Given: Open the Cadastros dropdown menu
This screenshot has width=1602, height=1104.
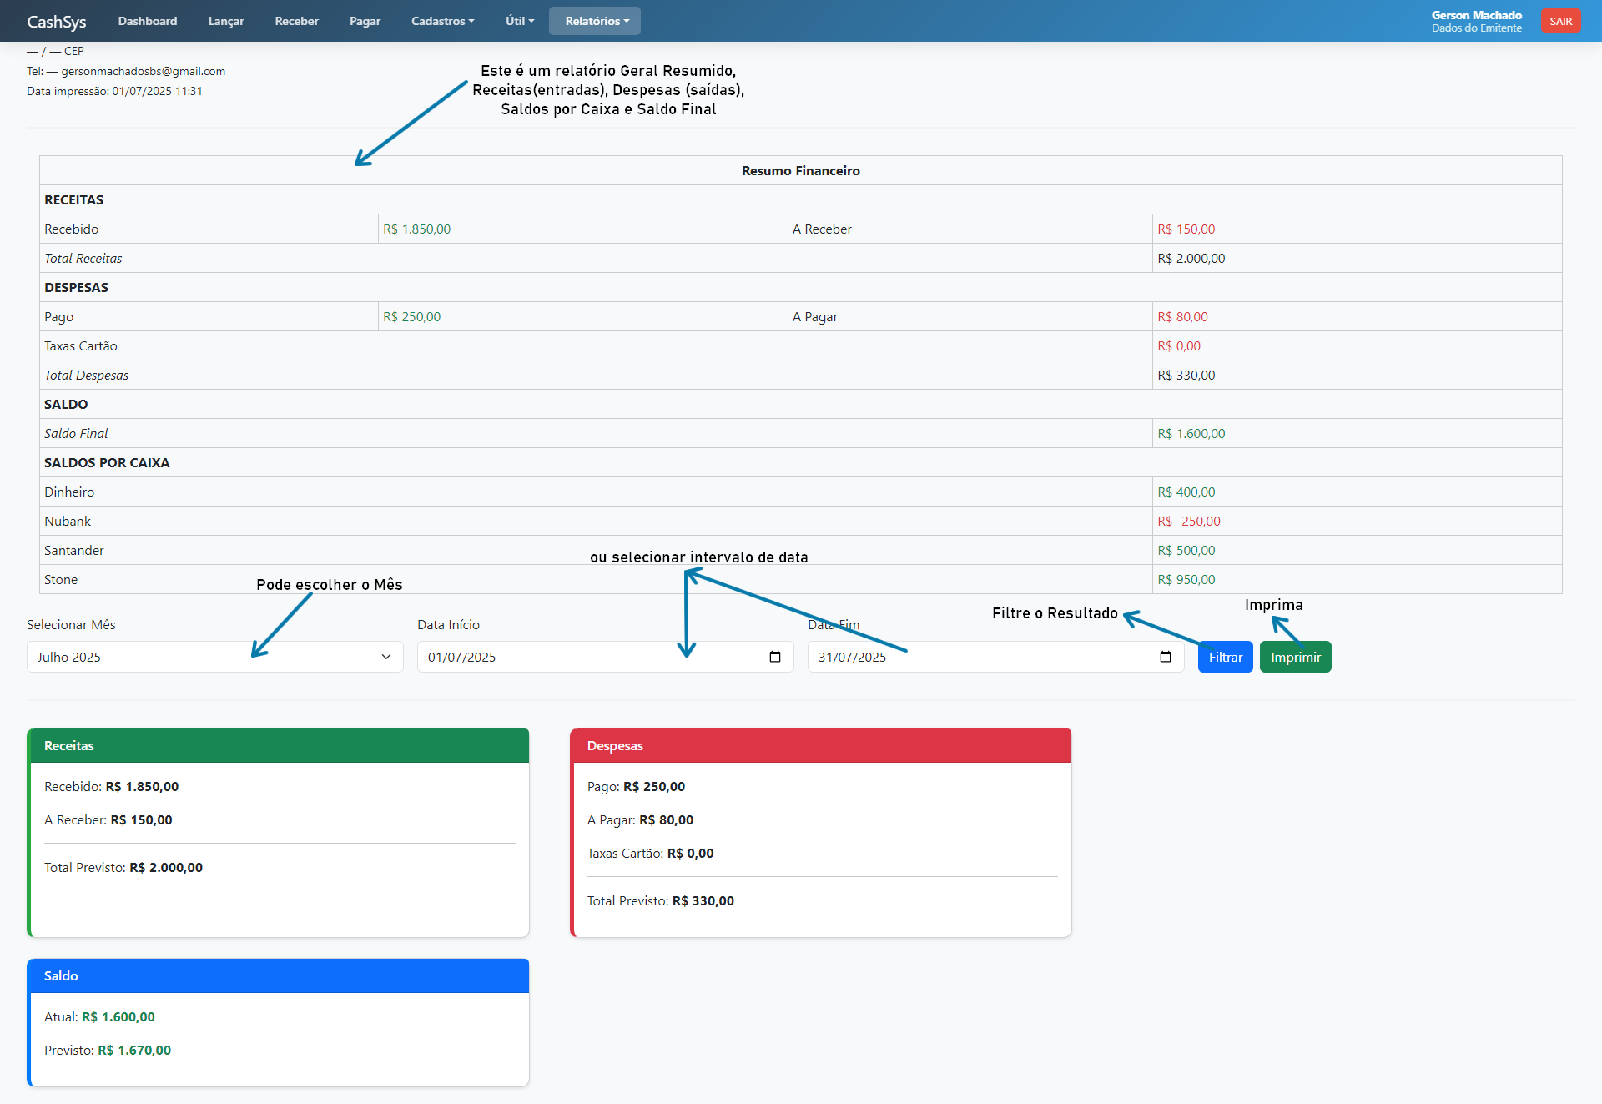Looking at the screenshot, I should point(442,21).
